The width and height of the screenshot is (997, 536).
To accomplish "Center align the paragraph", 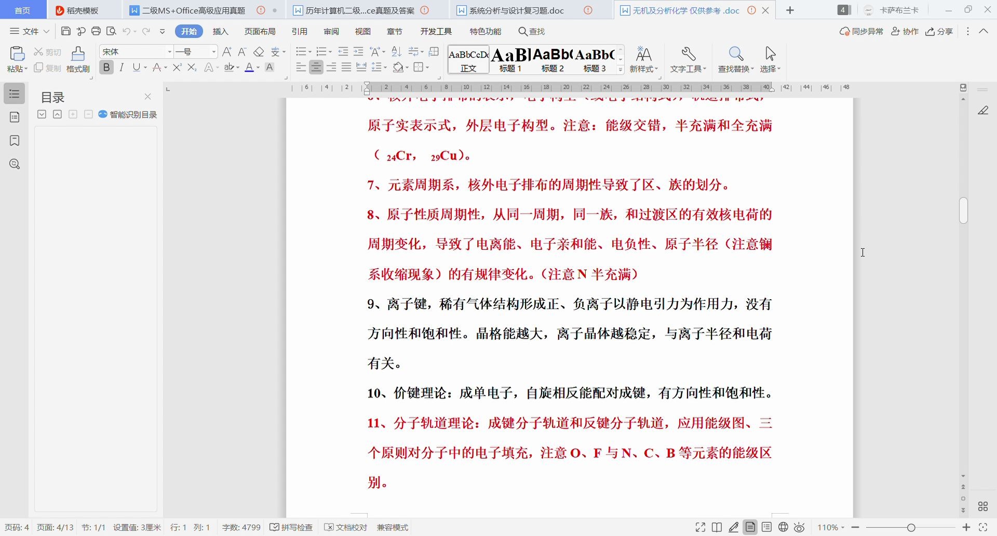I will (x=316, y=68).
